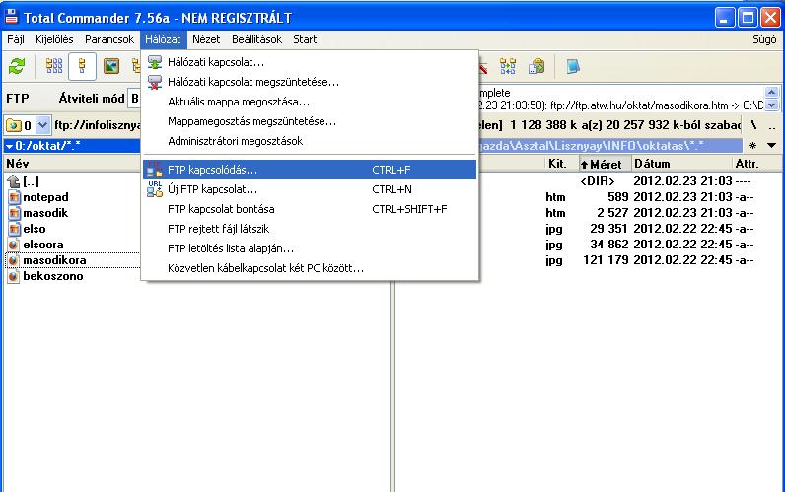
Task: Click the right panel parent .. button
Action: 772,125
